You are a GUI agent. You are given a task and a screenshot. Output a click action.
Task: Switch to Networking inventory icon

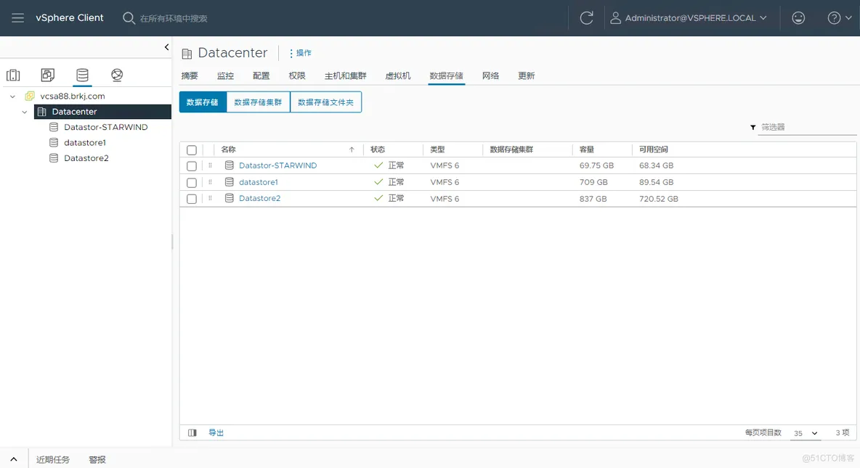(117, 75)
